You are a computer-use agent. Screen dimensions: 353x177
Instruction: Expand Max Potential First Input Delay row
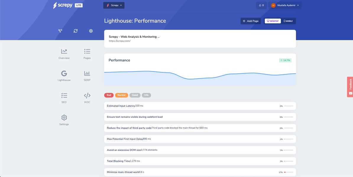[200, 139]
